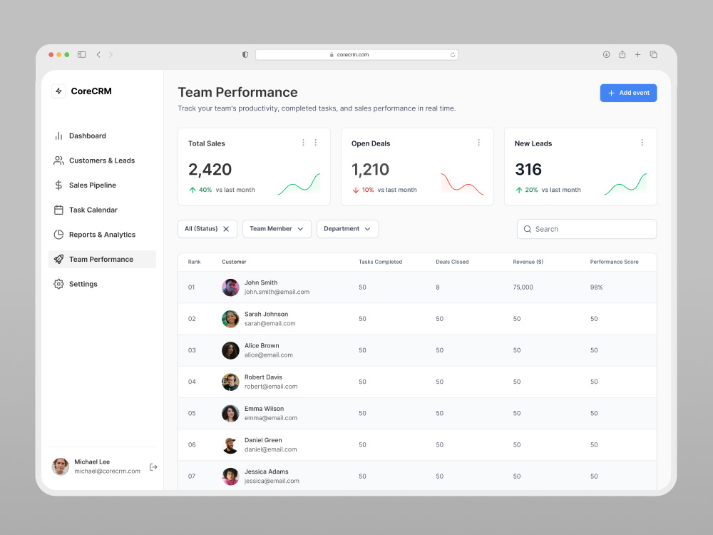Click the Team Performance rocket icon
This screenshot has width=713, height=535.
(x=58, y=260)
